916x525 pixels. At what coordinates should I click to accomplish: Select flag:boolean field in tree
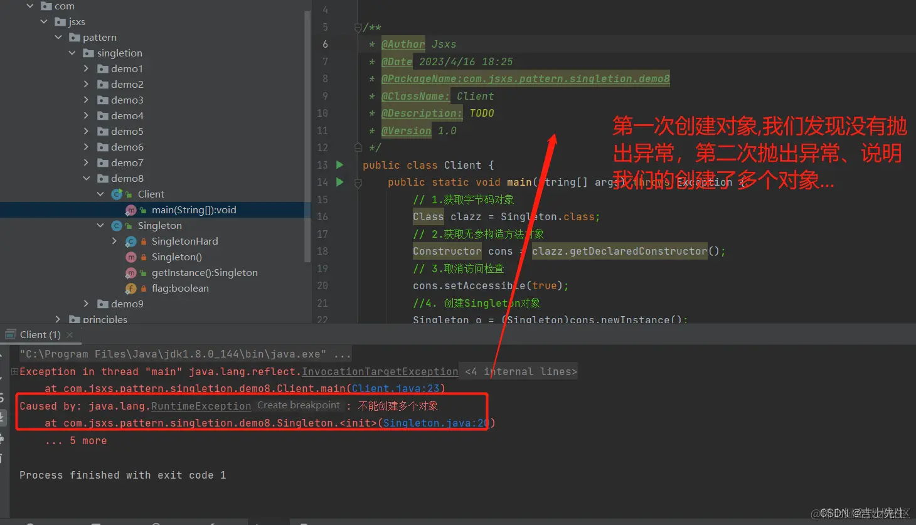tap(180, 288)
